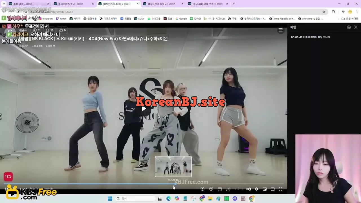Click the star balloon gift icon in player
This screenshot has height=203, width=361.
202,189
